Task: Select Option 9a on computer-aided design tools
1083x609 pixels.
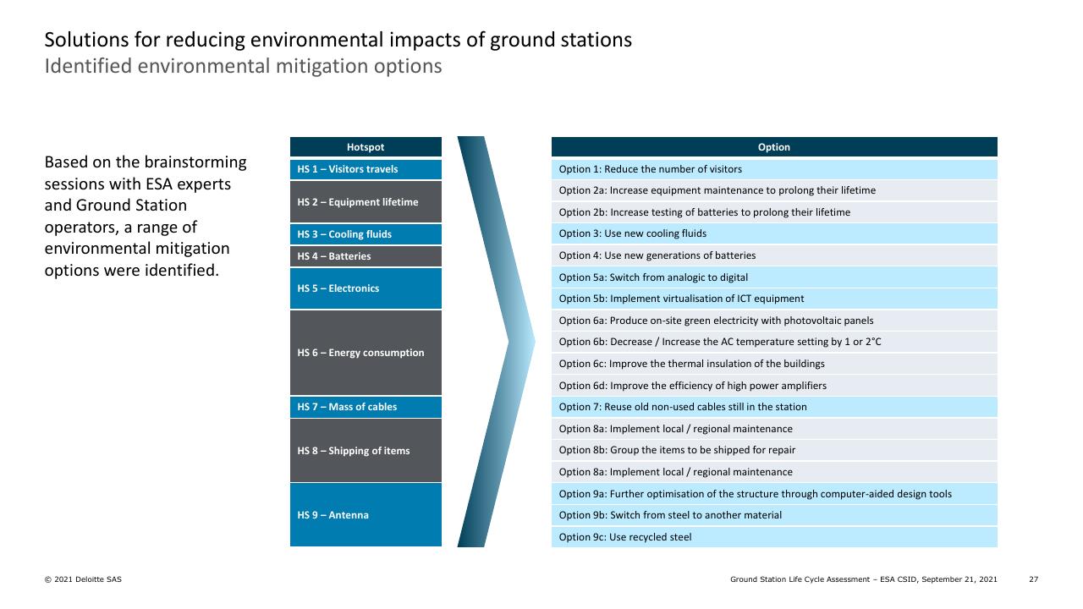Action: 774,494
